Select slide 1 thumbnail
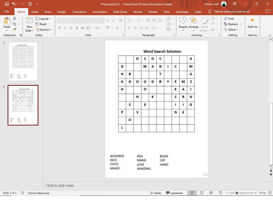 [23, 61]
